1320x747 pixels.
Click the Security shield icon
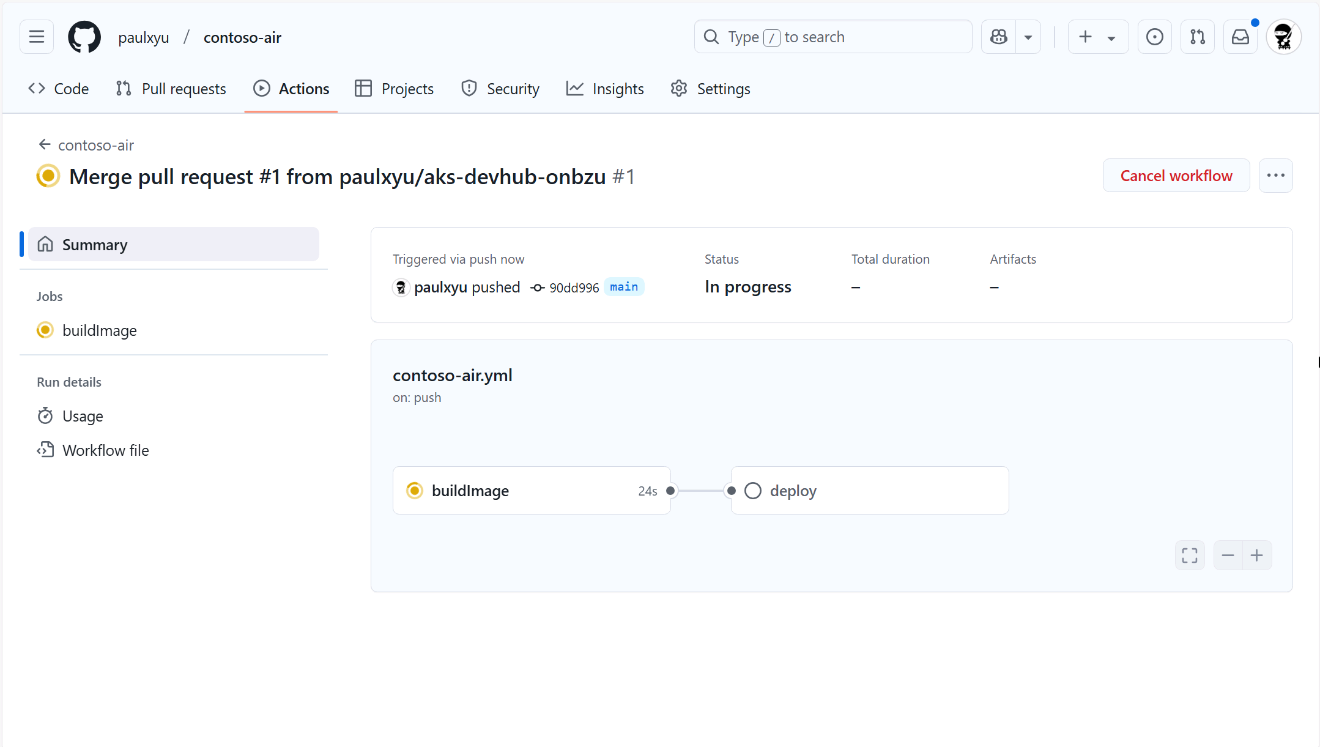[x=469, y=89]
